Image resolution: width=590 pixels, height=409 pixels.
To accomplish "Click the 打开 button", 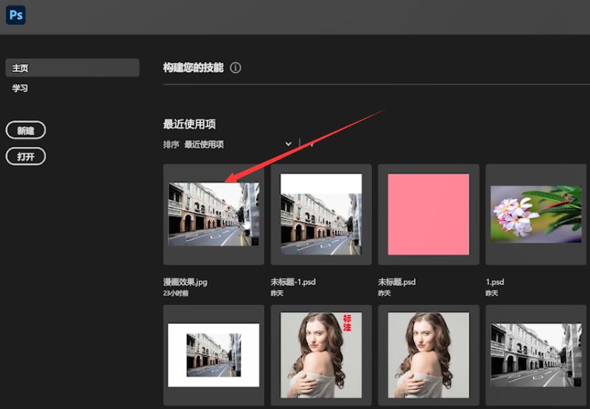I will [x=26, y=157].
